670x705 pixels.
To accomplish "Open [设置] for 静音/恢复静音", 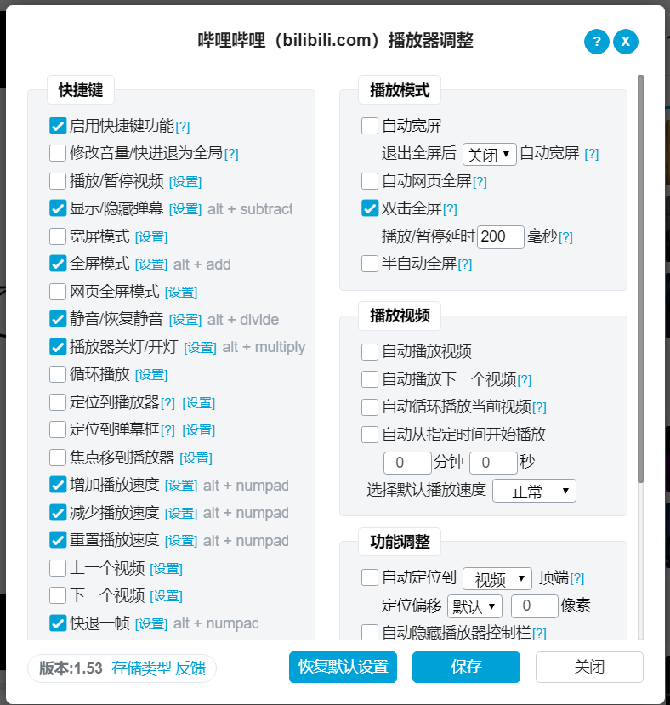I will [x=185, y=320].
